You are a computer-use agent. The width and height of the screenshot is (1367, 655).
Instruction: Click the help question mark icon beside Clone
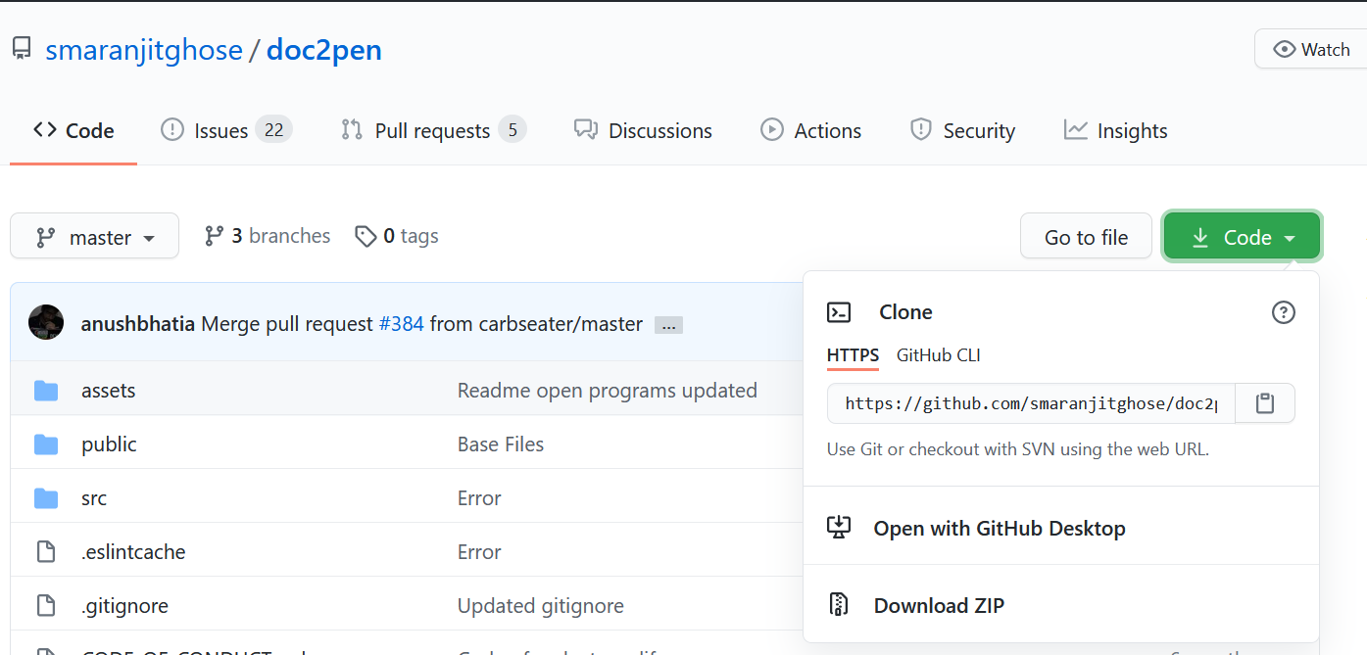tap(1283, 312)
